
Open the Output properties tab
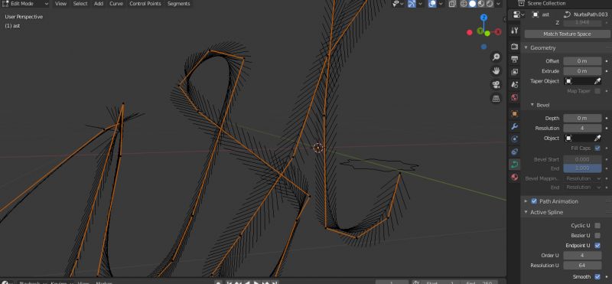tap(514, 60)
